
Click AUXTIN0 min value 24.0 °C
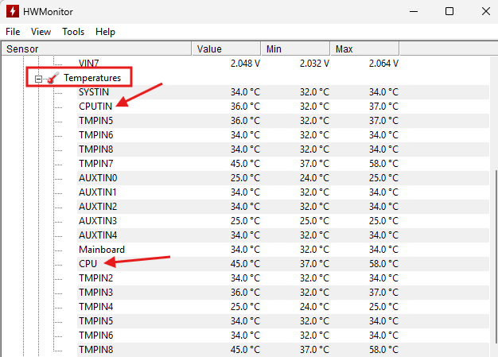pyautogui.click(x=314, y=178)
